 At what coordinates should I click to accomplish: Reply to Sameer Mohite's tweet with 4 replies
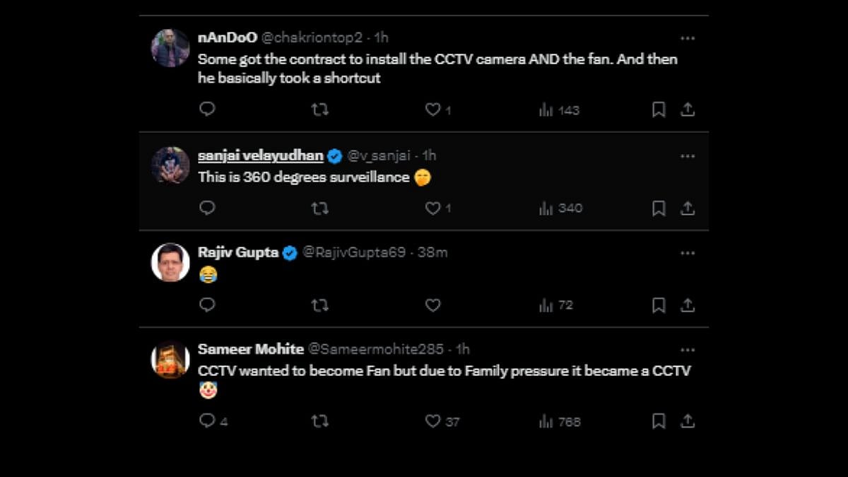pyautogui.click(x=207, y=421)
